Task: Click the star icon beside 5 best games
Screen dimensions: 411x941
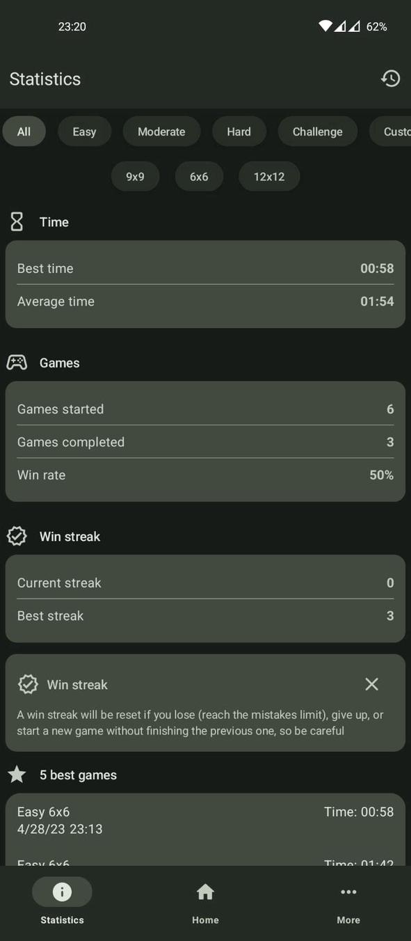Action: (x=16, y=774)
